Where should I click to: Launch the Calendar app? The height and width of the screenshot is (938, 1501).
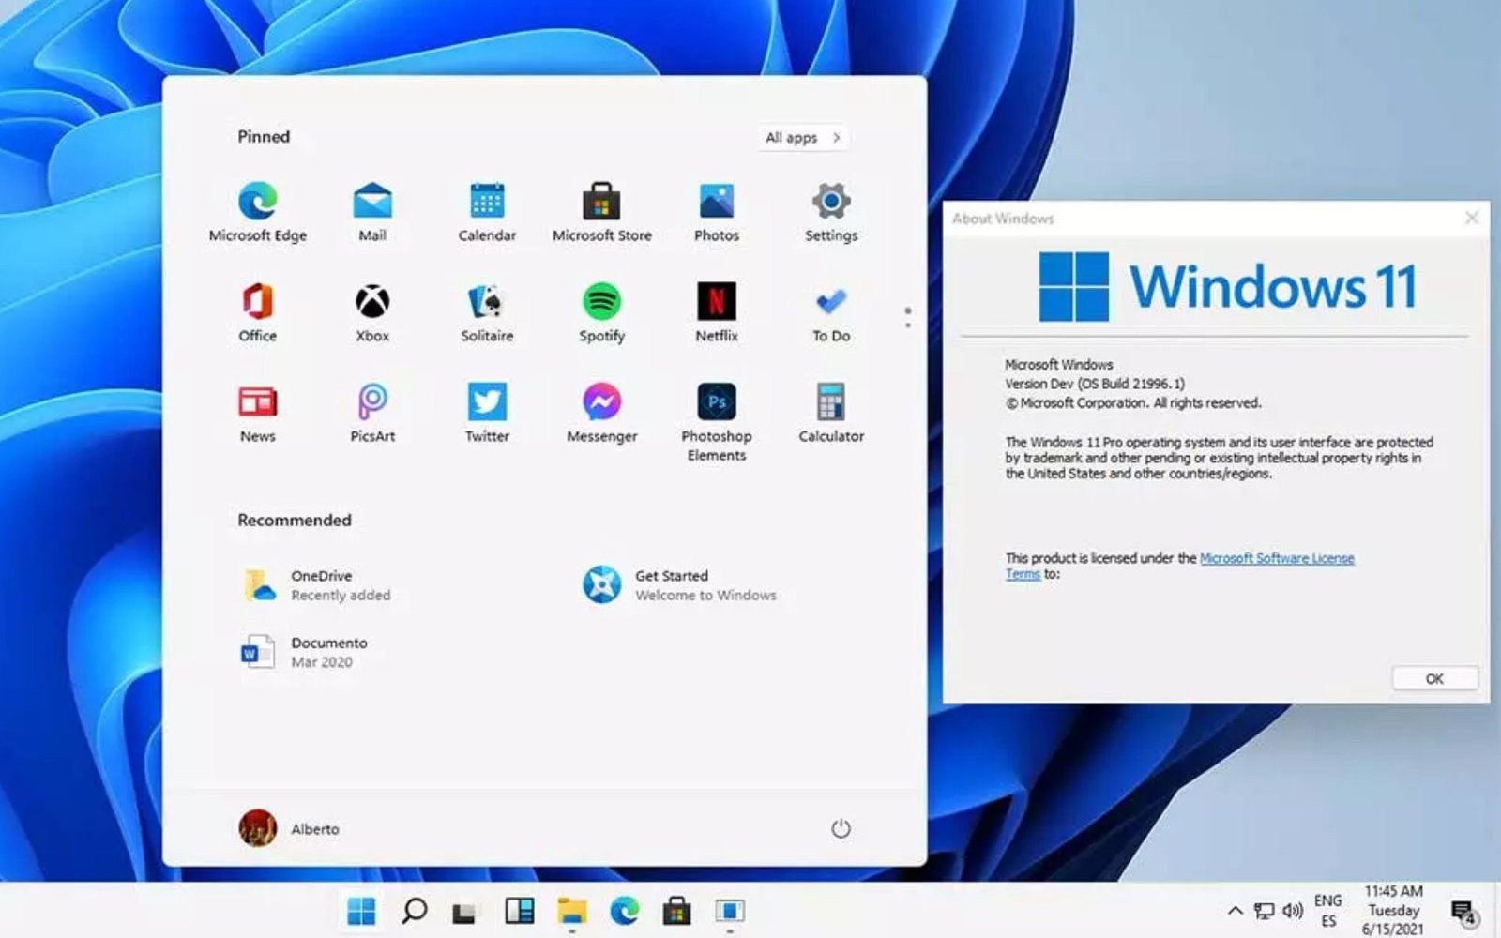click(x=487, y=212)
